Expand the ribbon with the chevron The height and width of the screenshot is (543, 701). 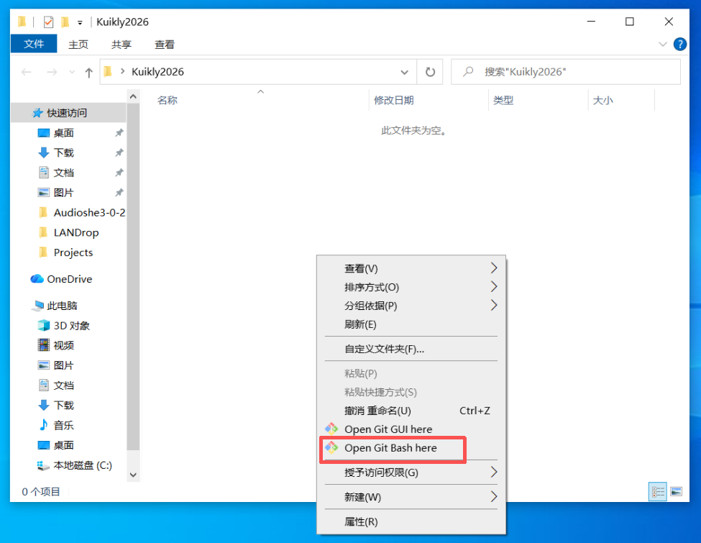[x=663, y=45]
